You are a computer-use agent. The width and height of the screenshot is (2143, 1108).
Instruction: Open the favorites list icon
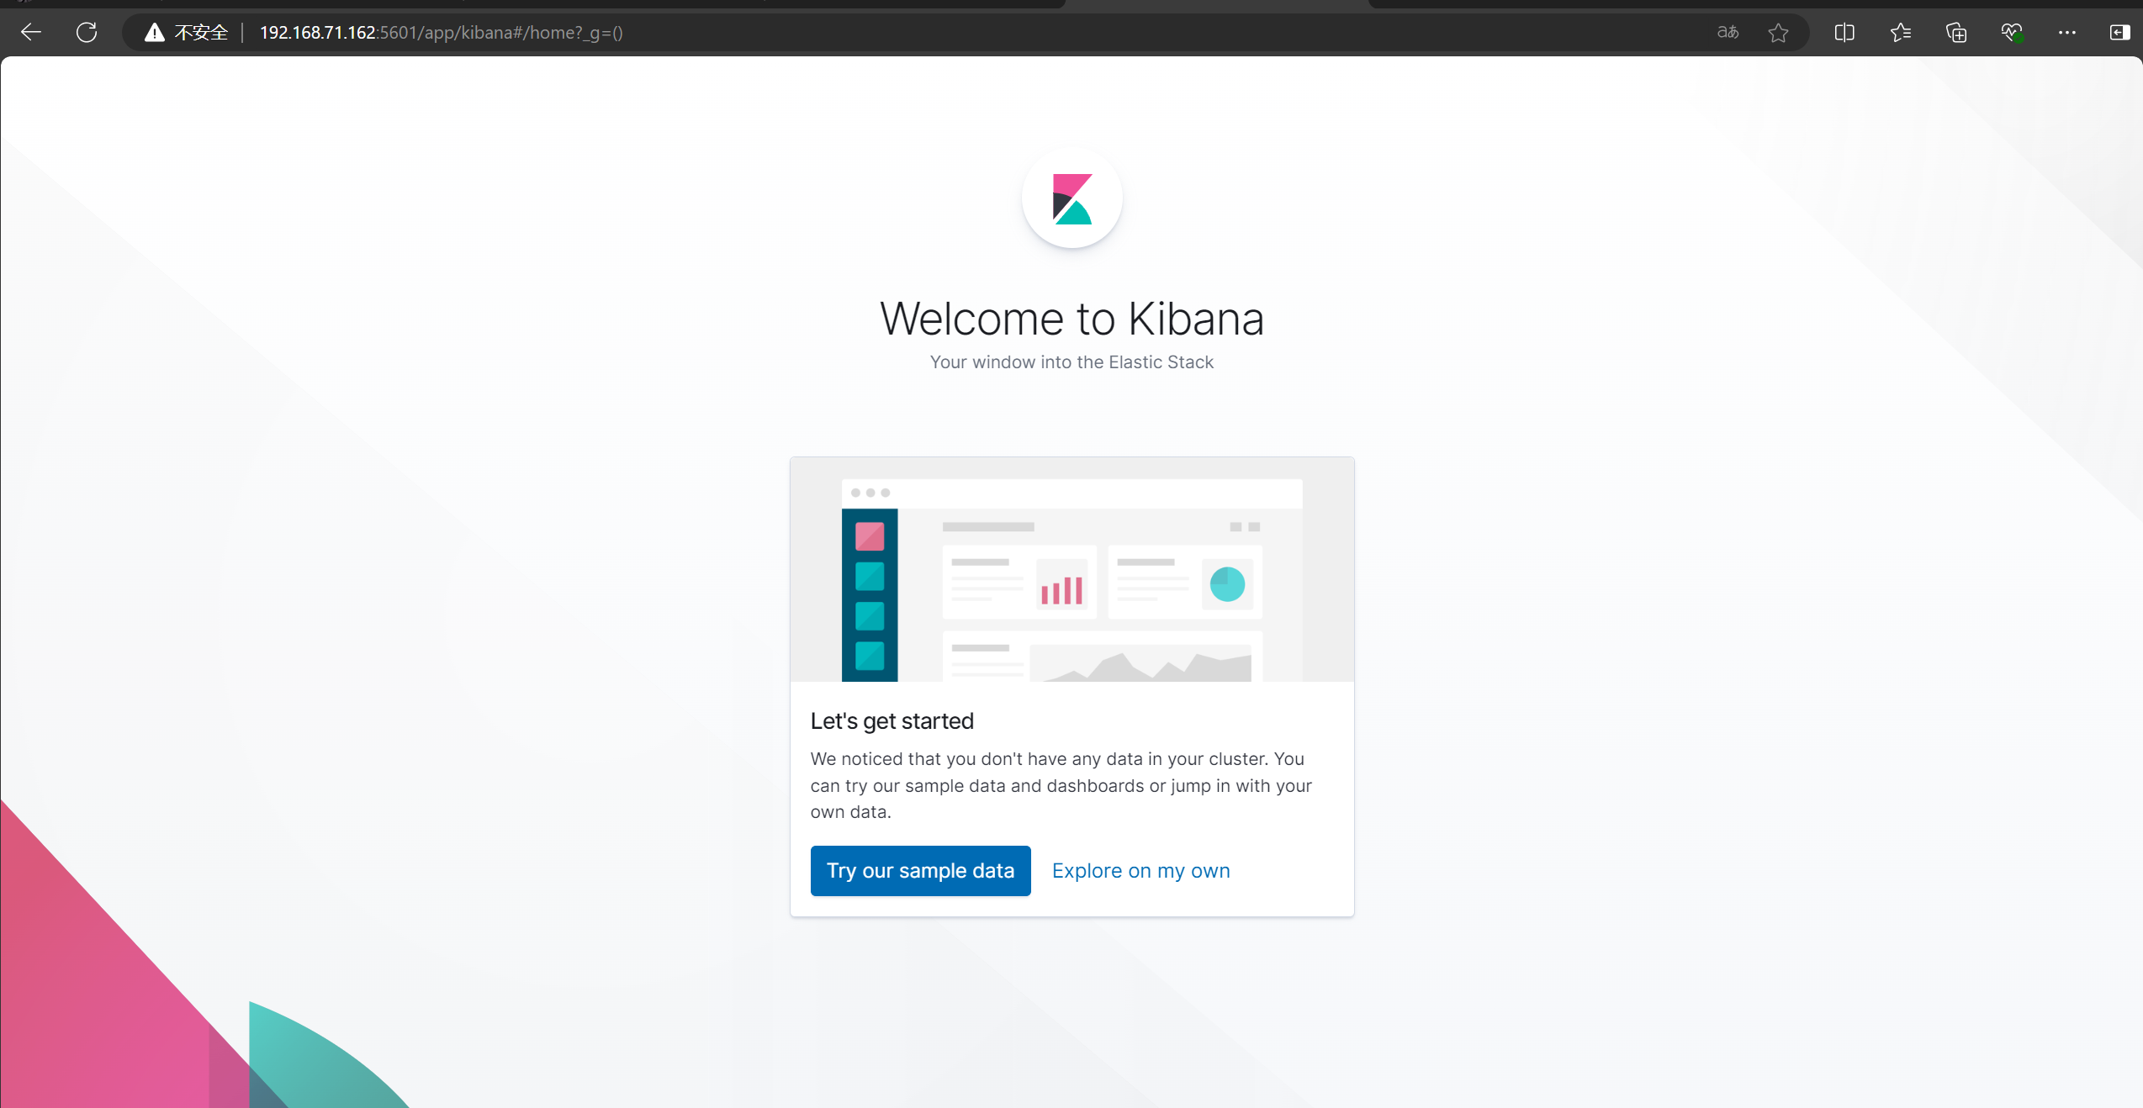click(x=1901, y=33)
